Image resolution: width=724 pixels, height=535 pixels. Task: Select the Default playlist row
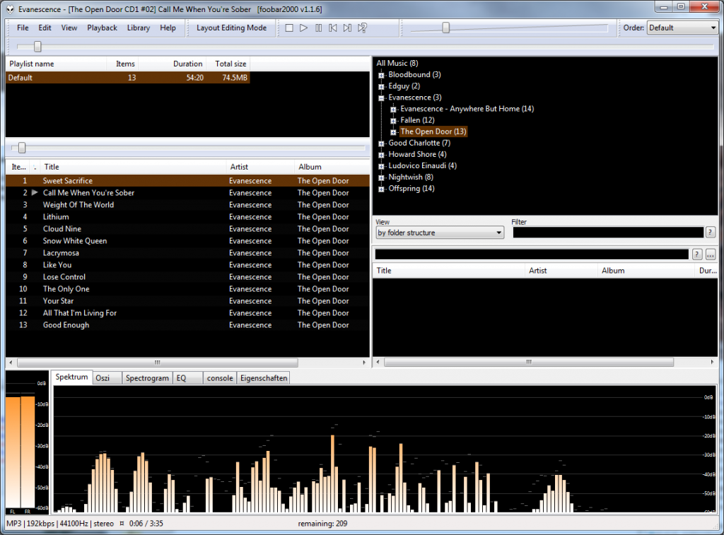[x=128, y=78]
